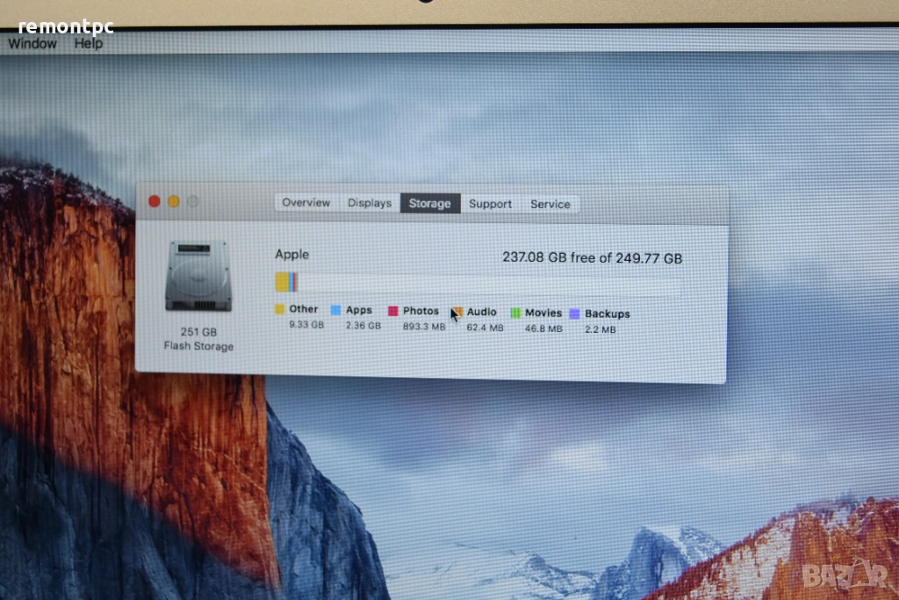This screenshot has width=899, height=600.
Task: Click the 'Audio' legend label
Action: (482, 312)
